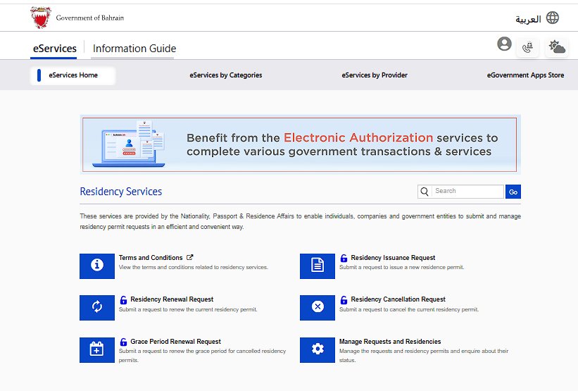Click the Terms and Conditions info tile icon
This screenshot has width=578, height=391.
(97, 266)
